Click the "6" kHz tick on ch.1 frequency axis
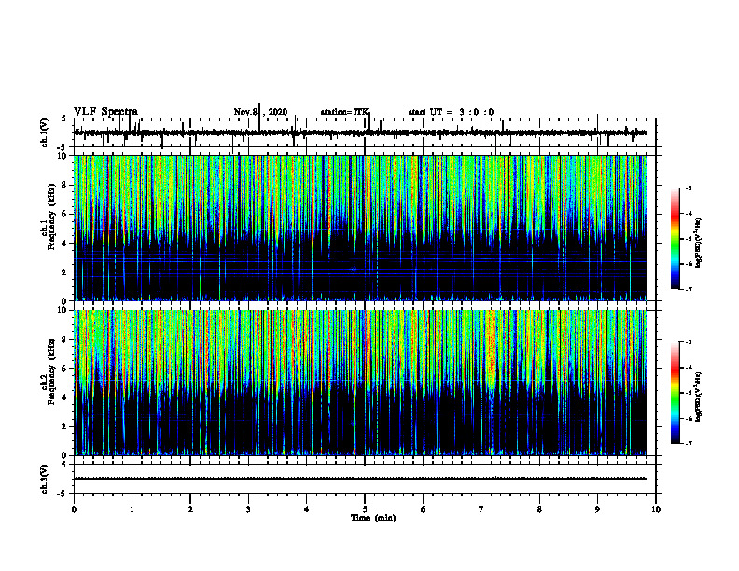 (x=65, y=214)
